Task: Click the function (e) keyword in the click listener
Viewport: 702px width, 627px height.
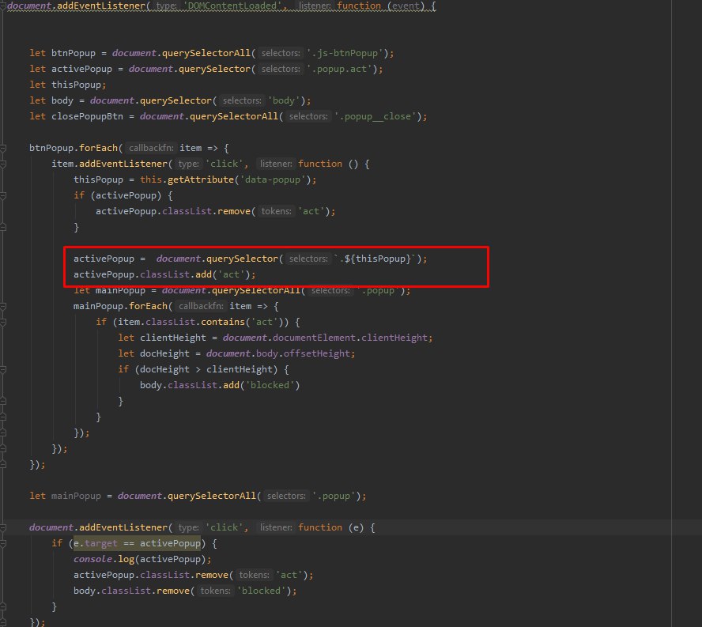Action: point(331,527)
